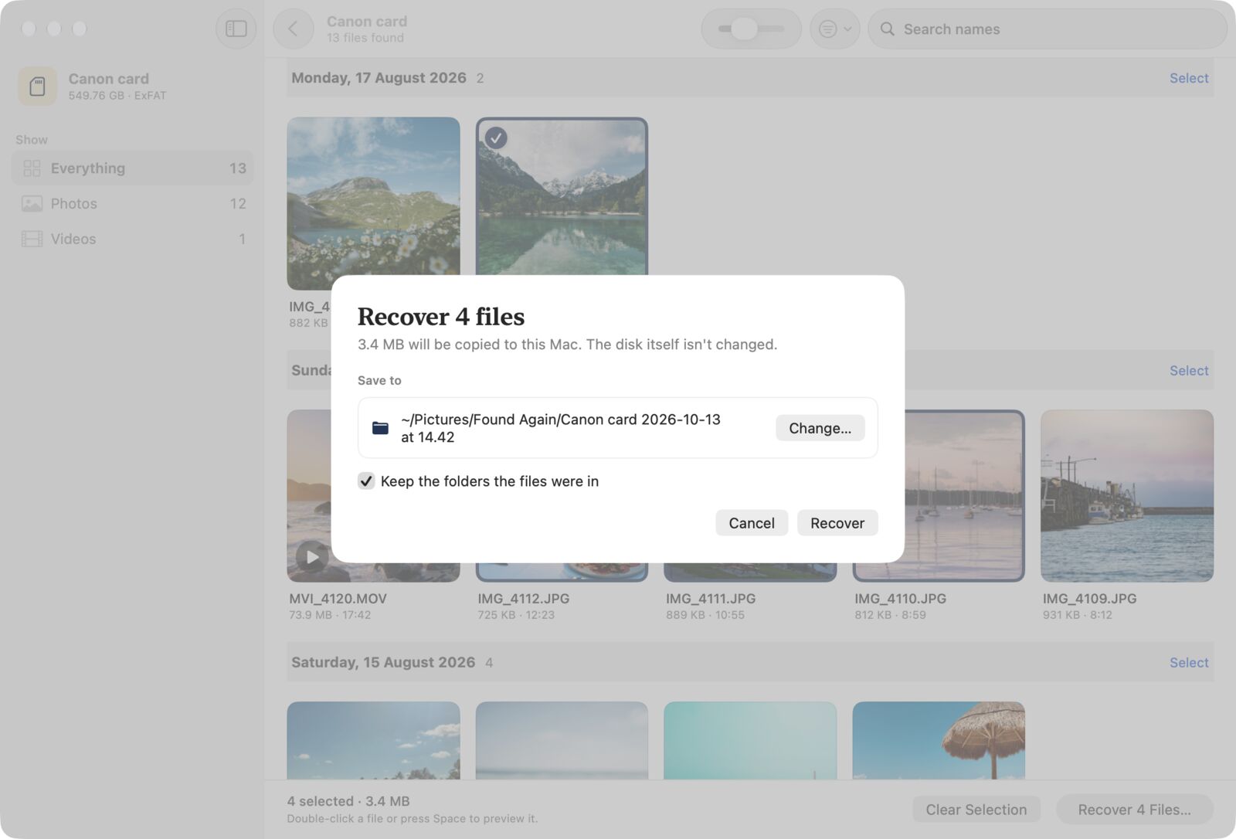
Task: Play the MVI_4120.MOV video
Action: point(312,556)
